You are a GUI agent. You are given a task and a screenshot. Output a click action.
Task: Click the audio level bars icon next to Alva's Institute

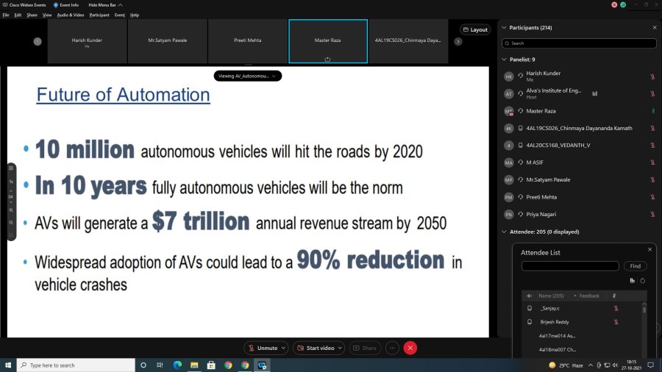click(x=594, y=93)
